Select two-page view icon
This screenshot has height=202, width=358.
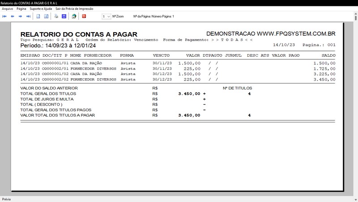(x=46, y=17)
